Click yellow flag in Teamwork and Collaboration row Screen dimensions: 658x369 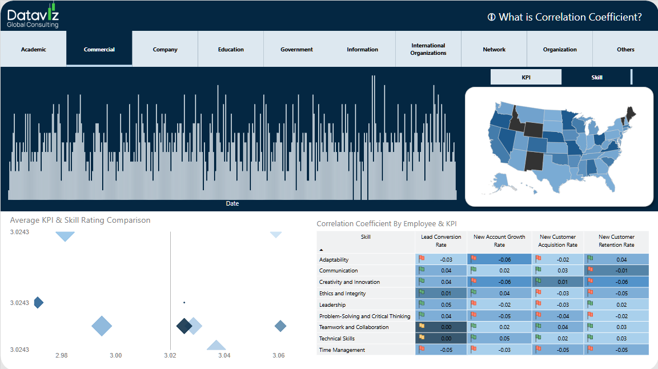pyautogui.click(x=422, y=327)
